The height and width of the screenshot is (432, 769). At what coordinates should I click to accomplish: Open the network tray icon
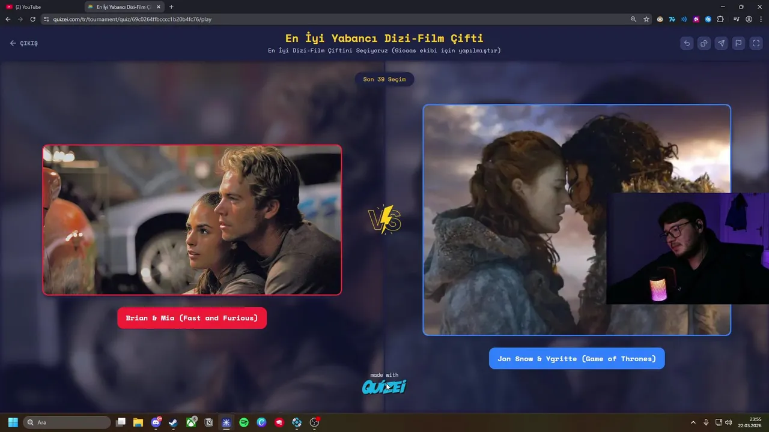[x=719, y=422]
